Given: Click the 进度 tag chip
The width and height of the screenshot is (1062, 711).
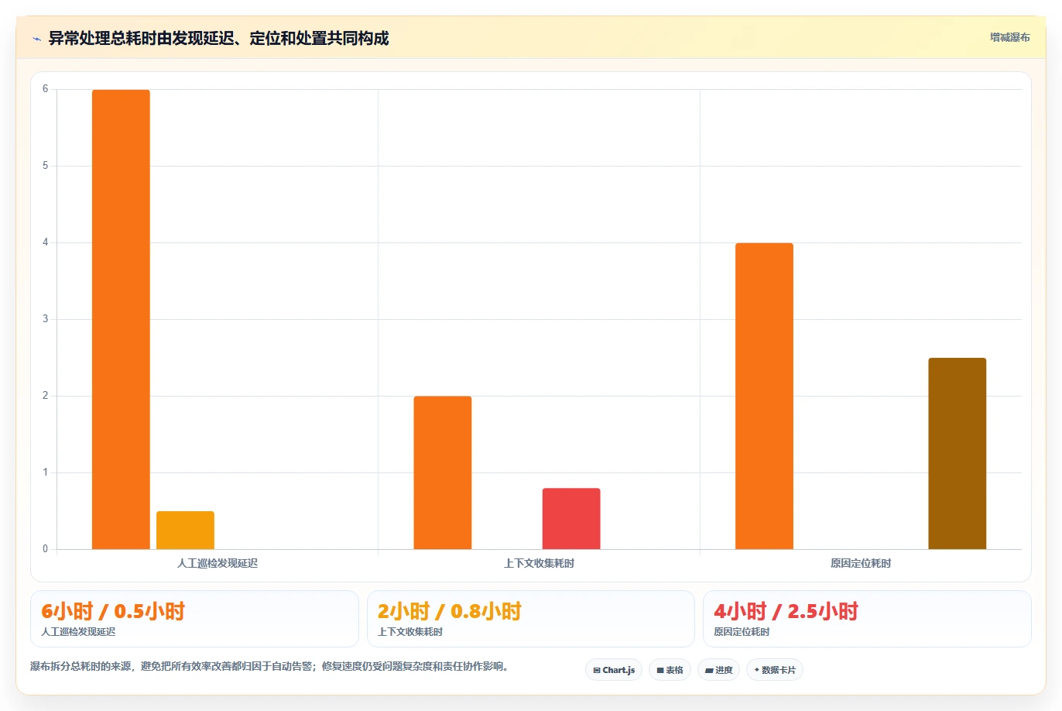Looking at the screenshot, I should [x=719, y=670].
